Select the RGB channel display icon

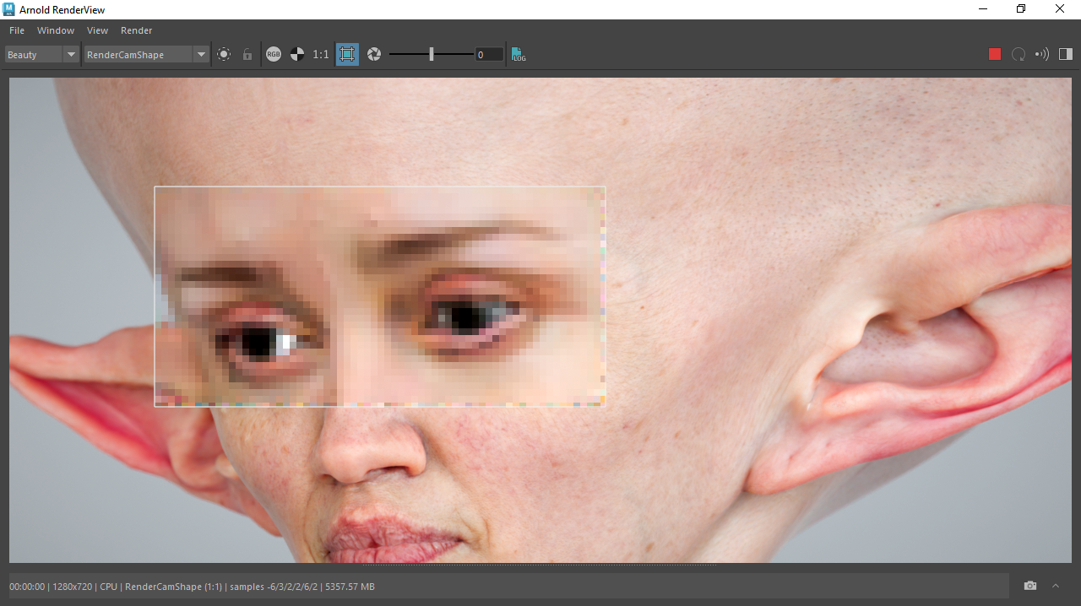274,54
